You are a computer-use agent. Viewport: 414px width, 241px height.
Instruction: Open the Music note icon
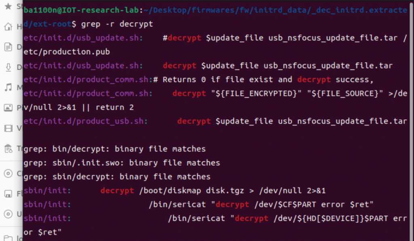click(8, 87)
